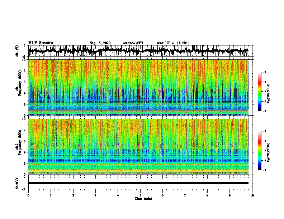Image resolution: width=284 pixels, height=219 pixels.
Task: Click the '0' tick on the time axis
Action: [x=28, y=195]
